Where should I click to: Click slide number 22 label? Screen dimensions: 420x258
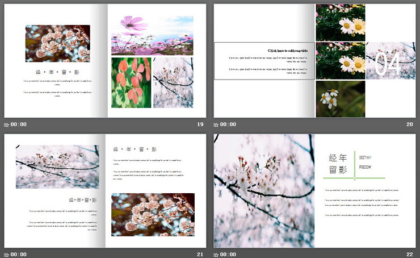pyautogui.click(x=410, y=255)
